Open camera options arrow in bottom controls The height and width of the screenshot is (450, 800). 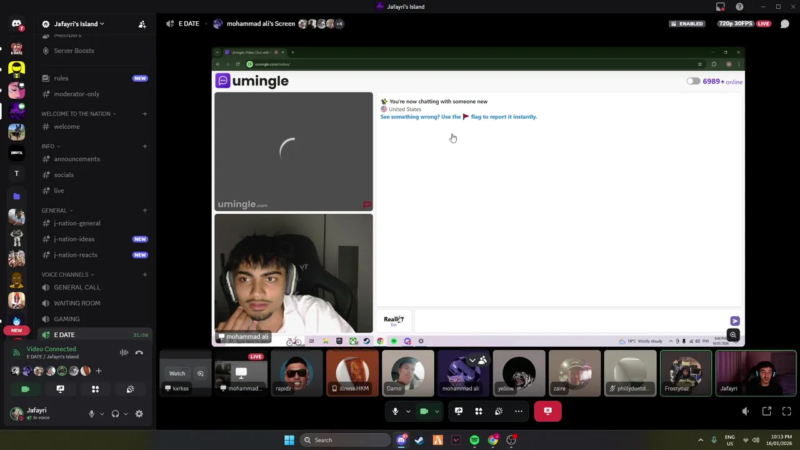click(x=437, y=411)
